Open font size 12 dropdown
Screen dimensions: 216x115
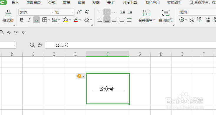[x=73, y=12]
